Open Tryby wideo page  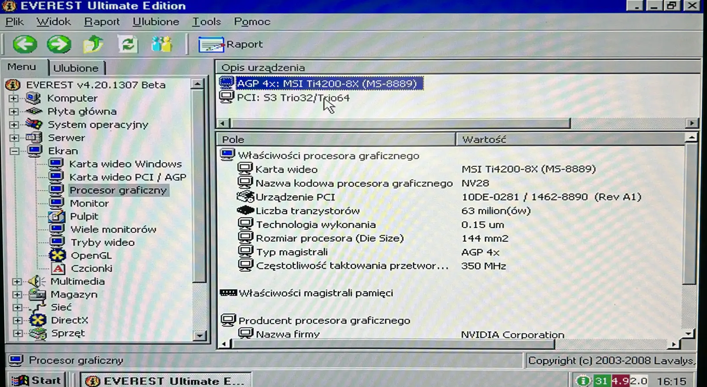pos(103,242)
